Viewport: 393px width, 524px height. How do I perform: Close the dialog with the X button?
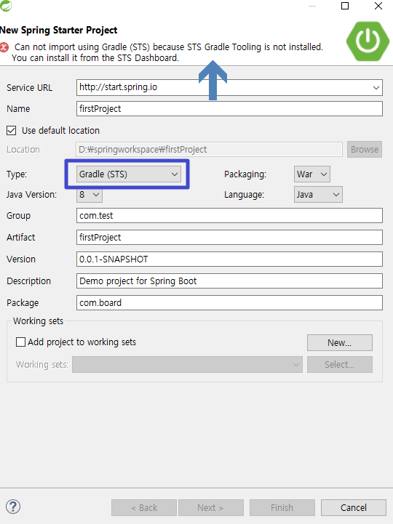tap(378, 6)
